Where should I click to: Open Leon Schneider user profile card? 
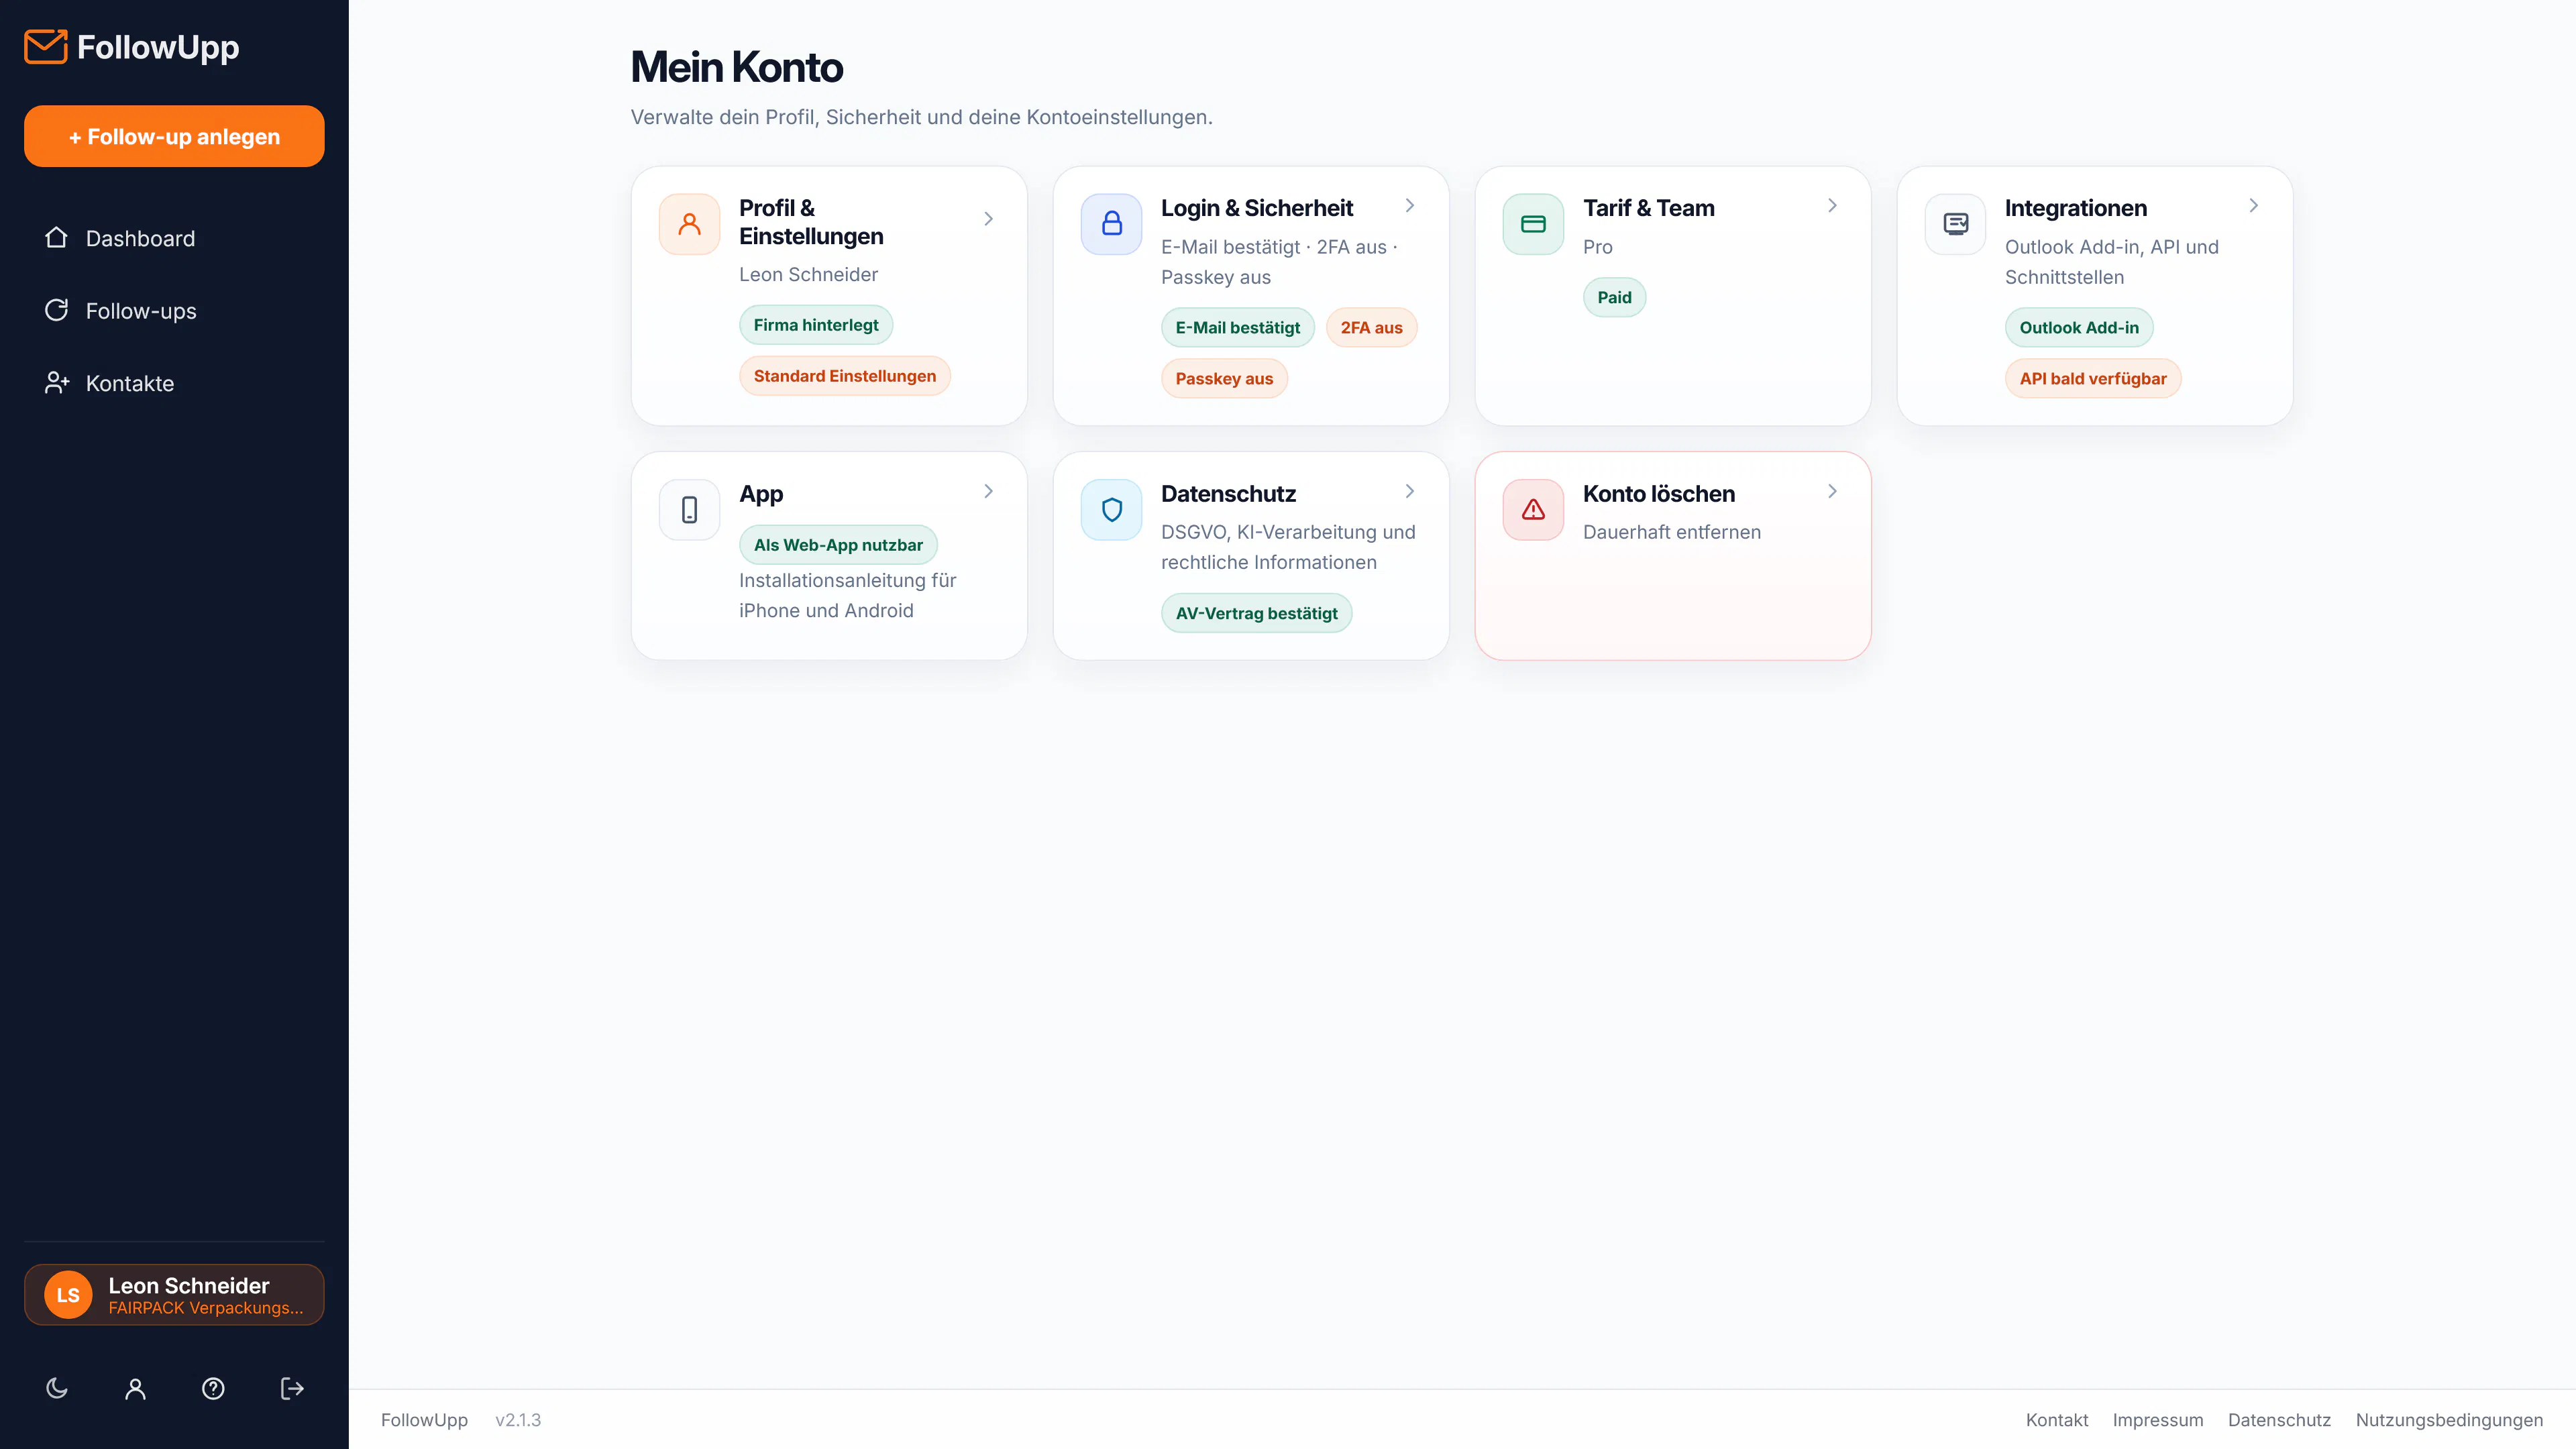(x=174, y=1295)
